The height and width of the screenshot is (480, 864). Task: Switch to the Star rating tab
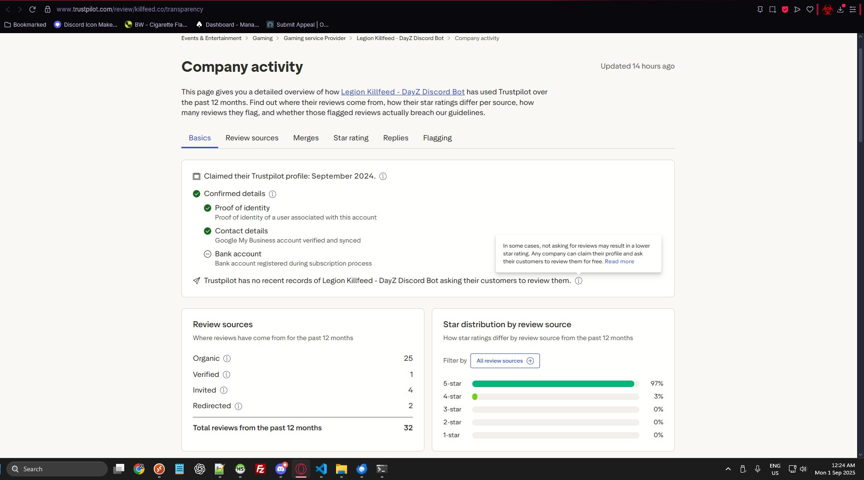(x=351, y=138)
